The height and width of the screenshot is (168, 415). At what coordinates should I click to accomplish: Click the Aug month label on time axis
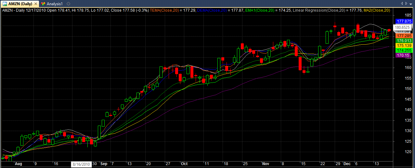19,164
